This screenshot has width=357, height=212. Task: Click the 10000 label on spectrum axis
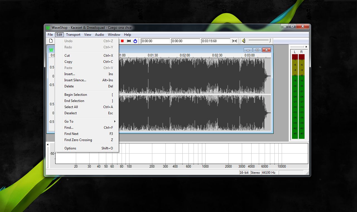point(282,166)
